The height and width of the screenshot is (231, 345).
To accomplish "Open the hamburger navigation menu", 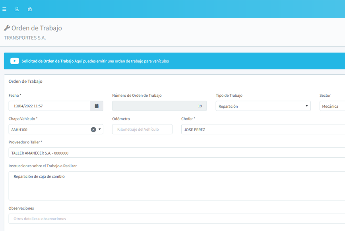I will (x=4, y=9).
